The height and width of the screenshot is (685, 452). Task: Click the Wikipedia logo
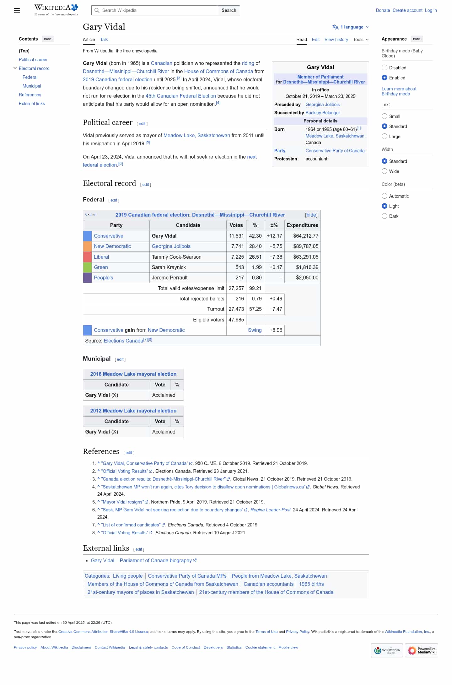56,10
